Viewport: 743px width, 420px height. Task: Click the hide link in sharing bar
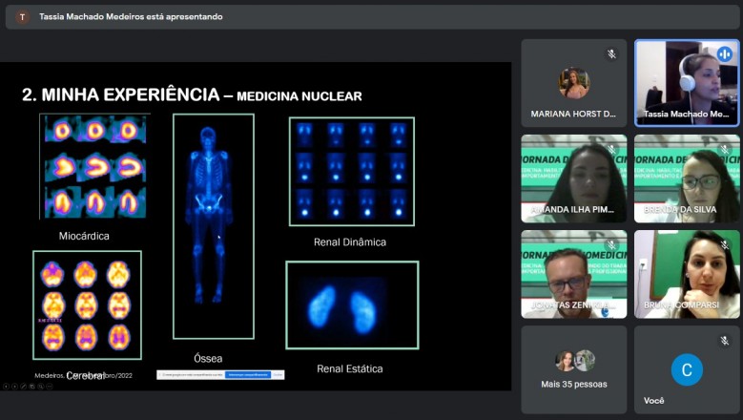pyautogui.click(x=278, y=375)
